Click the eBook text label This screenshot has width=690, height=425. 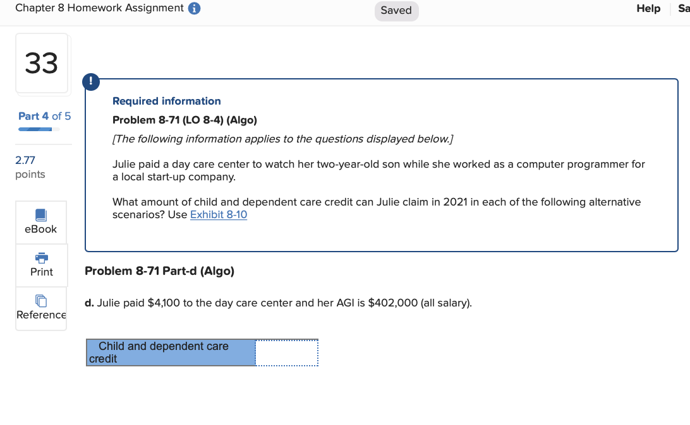click(x=41, y=229)
